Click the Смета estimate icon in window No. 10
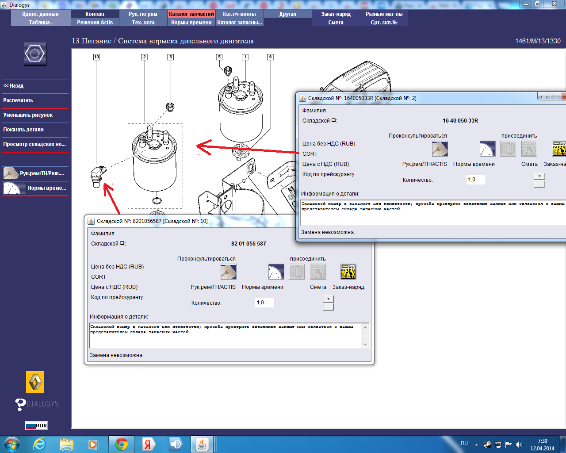The height and width of the screenshot is (453, 566). [318, 272]
